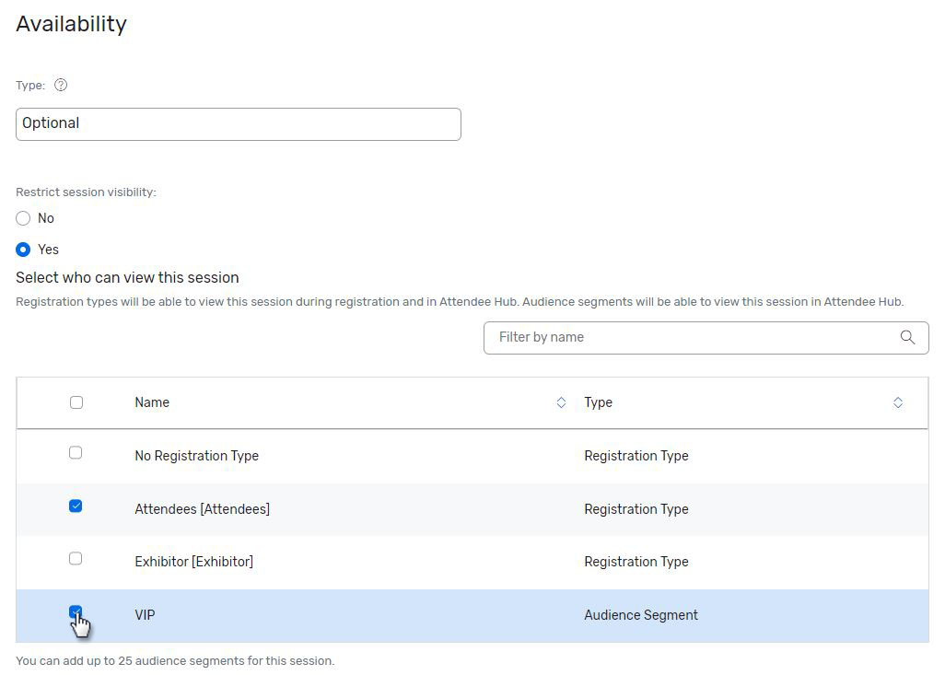Click the magnifying glass search icon
The image size is (945, 675).
[907, 338]
